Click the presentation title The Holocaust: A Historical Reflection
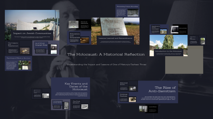Viewport: 213px width, 119px height. pos(106,54)
